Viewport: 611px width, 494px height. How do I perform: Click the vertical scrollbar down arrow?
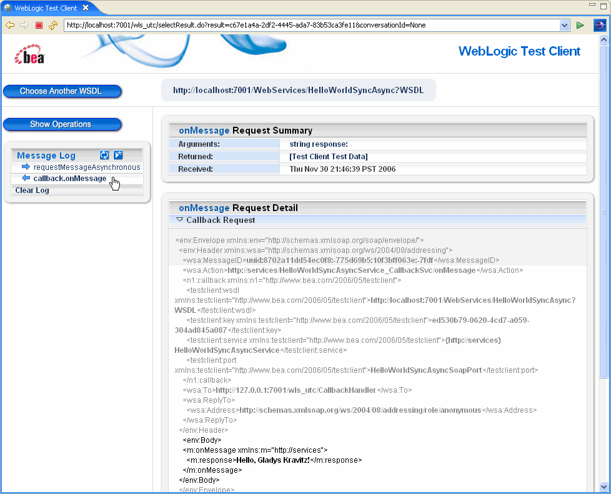[x=604, y=487]
